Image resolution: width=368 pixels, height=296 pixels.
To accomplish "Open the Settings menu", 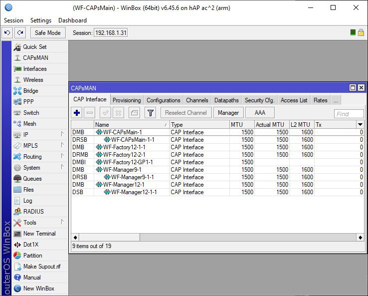I will 41,20.
